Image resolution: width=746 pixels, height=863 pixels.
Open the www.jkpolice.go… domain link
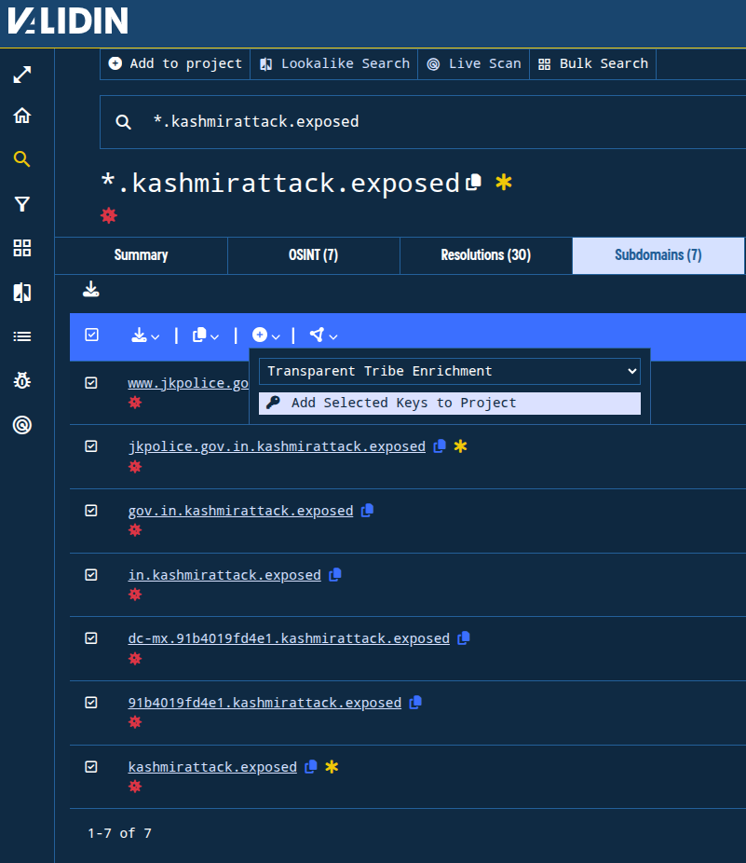(188, 383)
